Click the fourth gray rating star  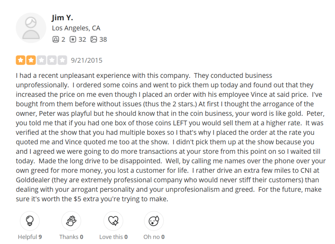52,60
